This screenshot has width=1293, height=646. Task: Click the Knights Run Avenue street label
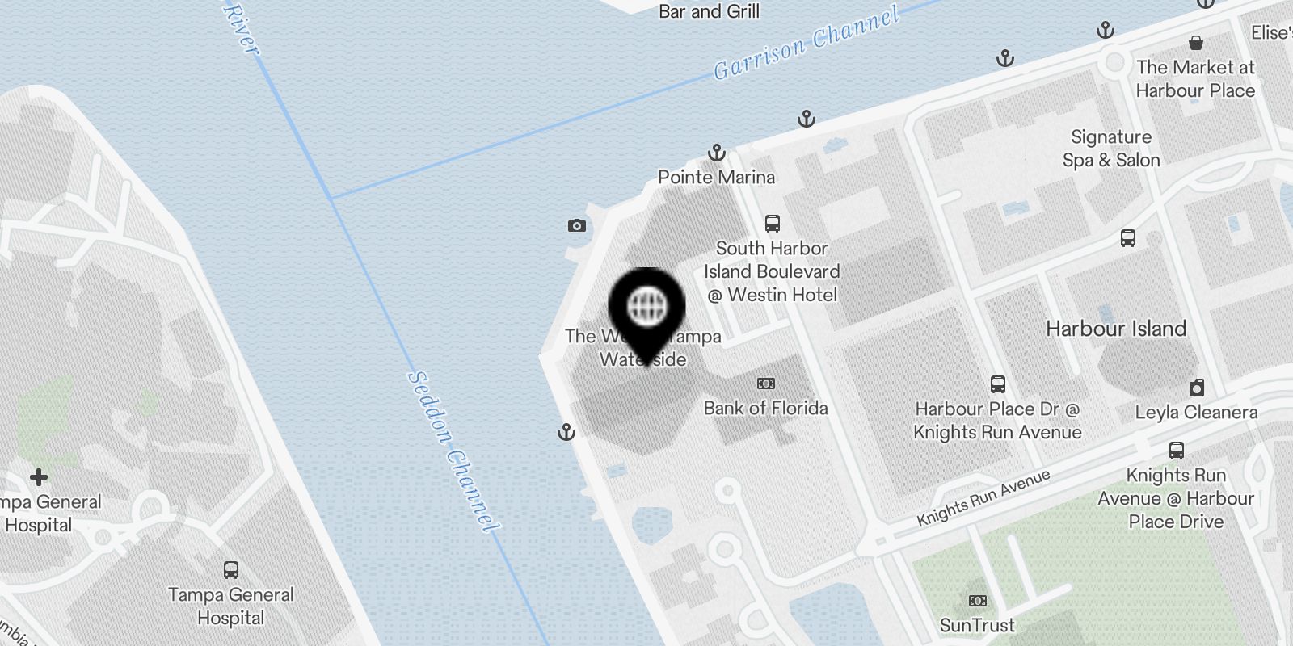coord(983,497)
